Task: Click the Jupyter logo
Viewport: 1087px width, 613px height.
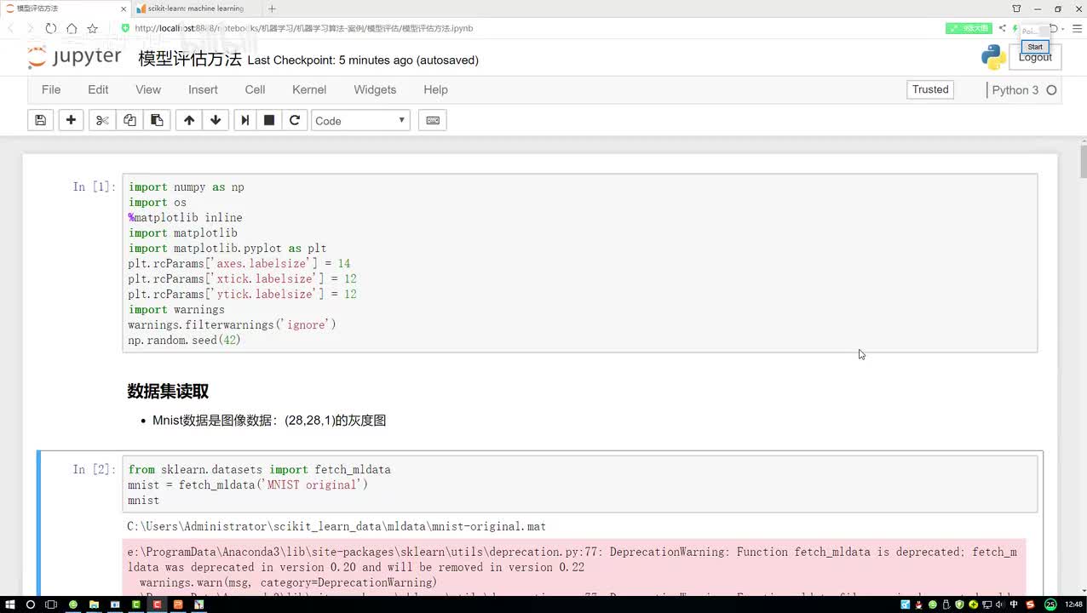Action: point(75,58)
